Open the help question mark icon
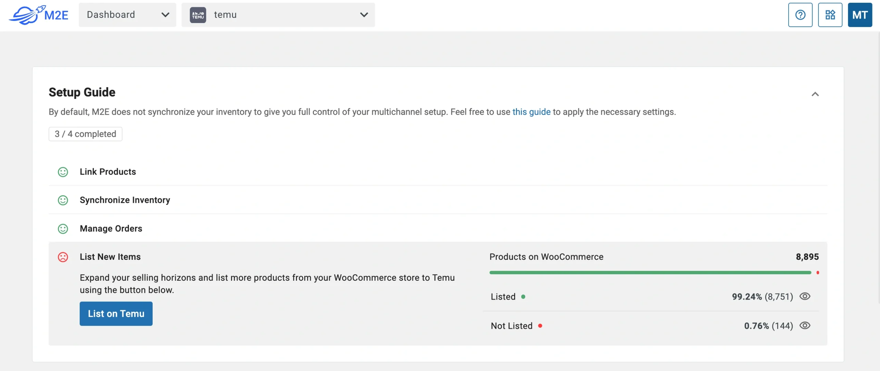This screenshot has width=880, height=371. (800, 15)
